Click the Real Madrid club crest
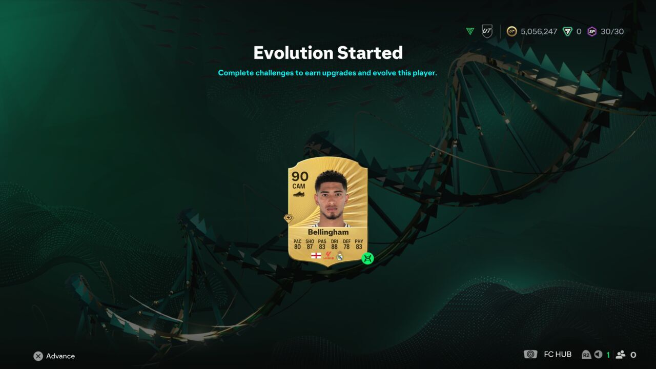656x369 pixels. (x=340, y=255)
